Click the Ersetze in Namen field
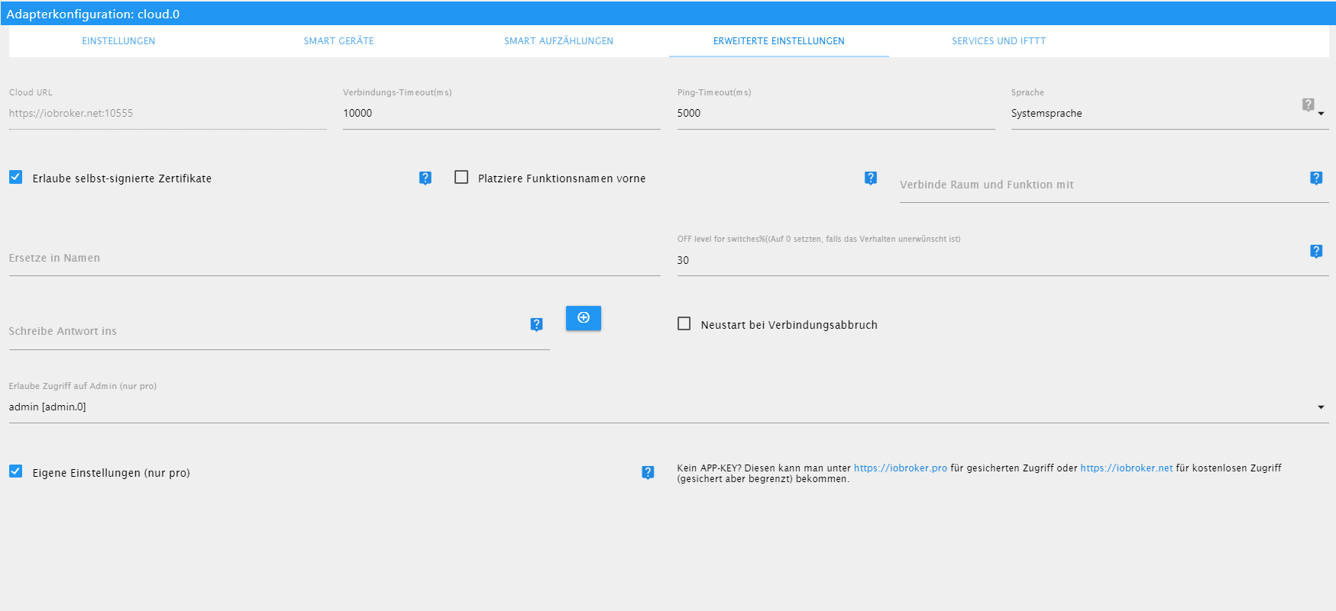The image size is (1336, 611). point(335,259)
